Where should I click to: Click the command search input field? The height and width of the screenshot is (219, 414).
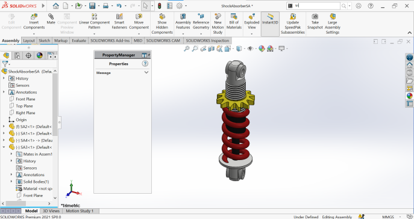[x=316, y=5]
